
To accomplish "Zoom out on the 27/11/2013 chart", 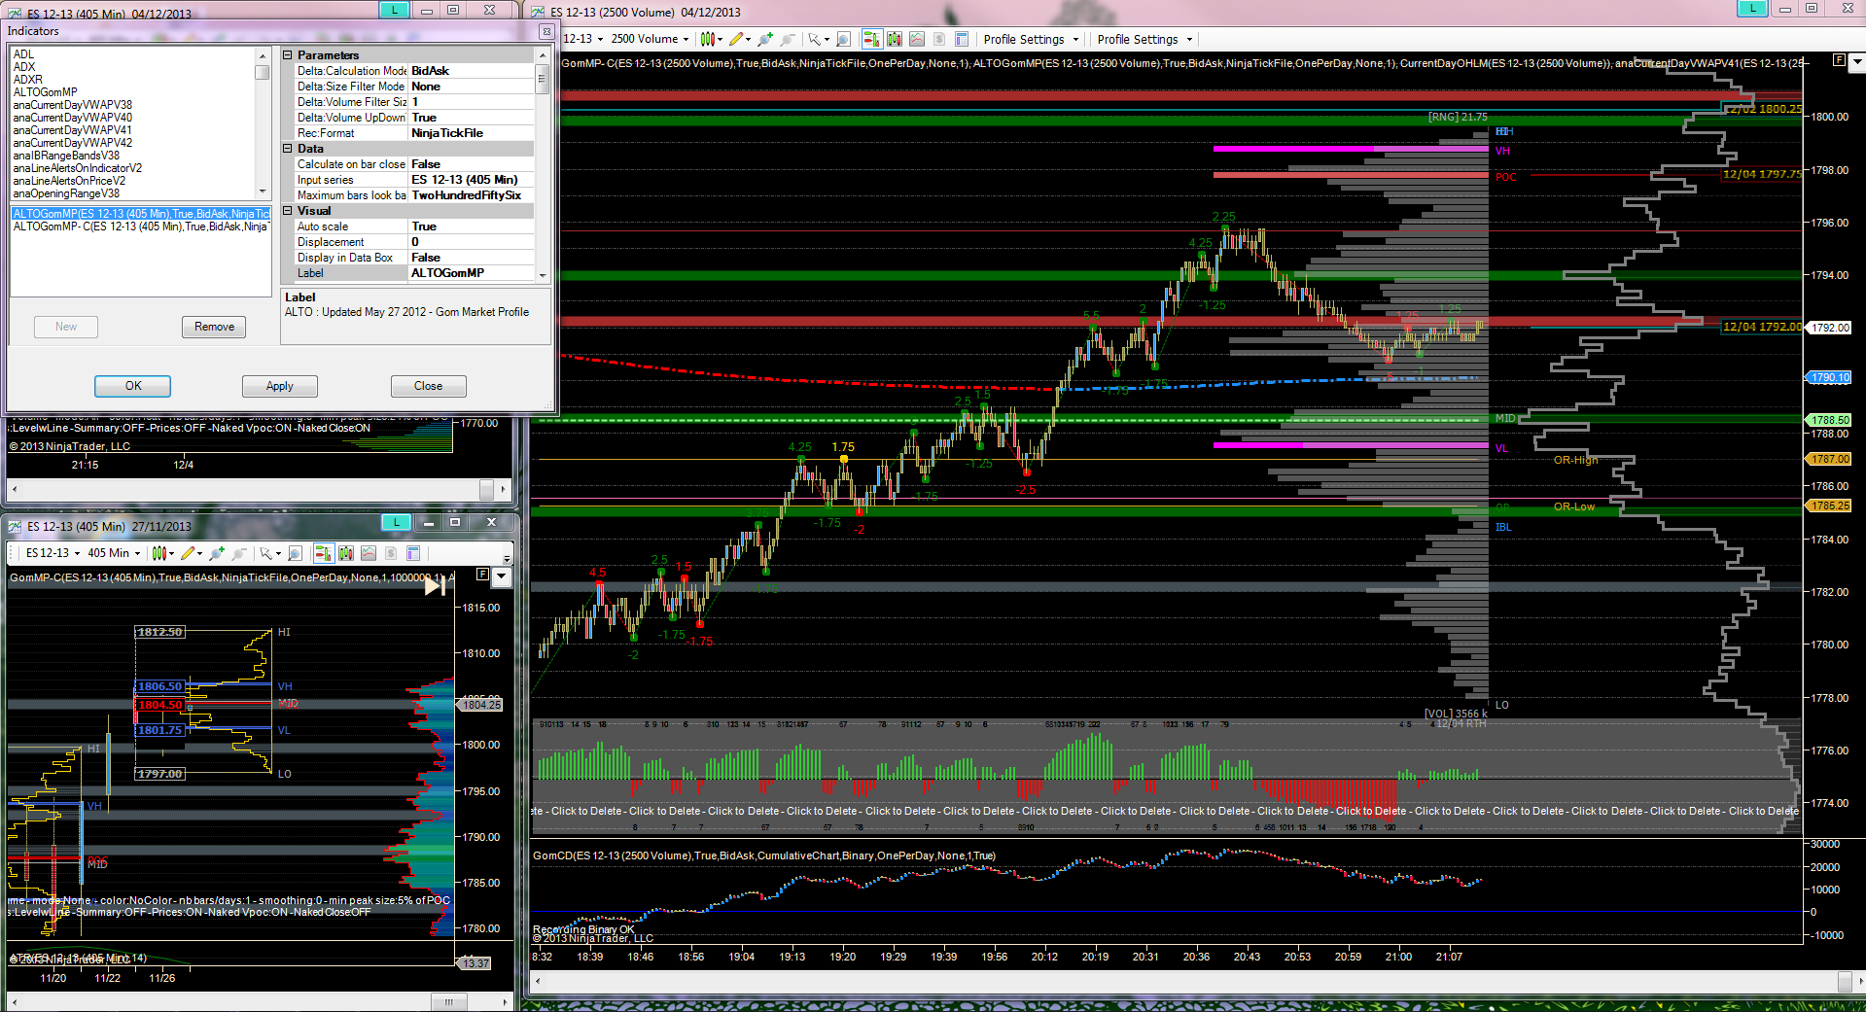I will [239, 553].
